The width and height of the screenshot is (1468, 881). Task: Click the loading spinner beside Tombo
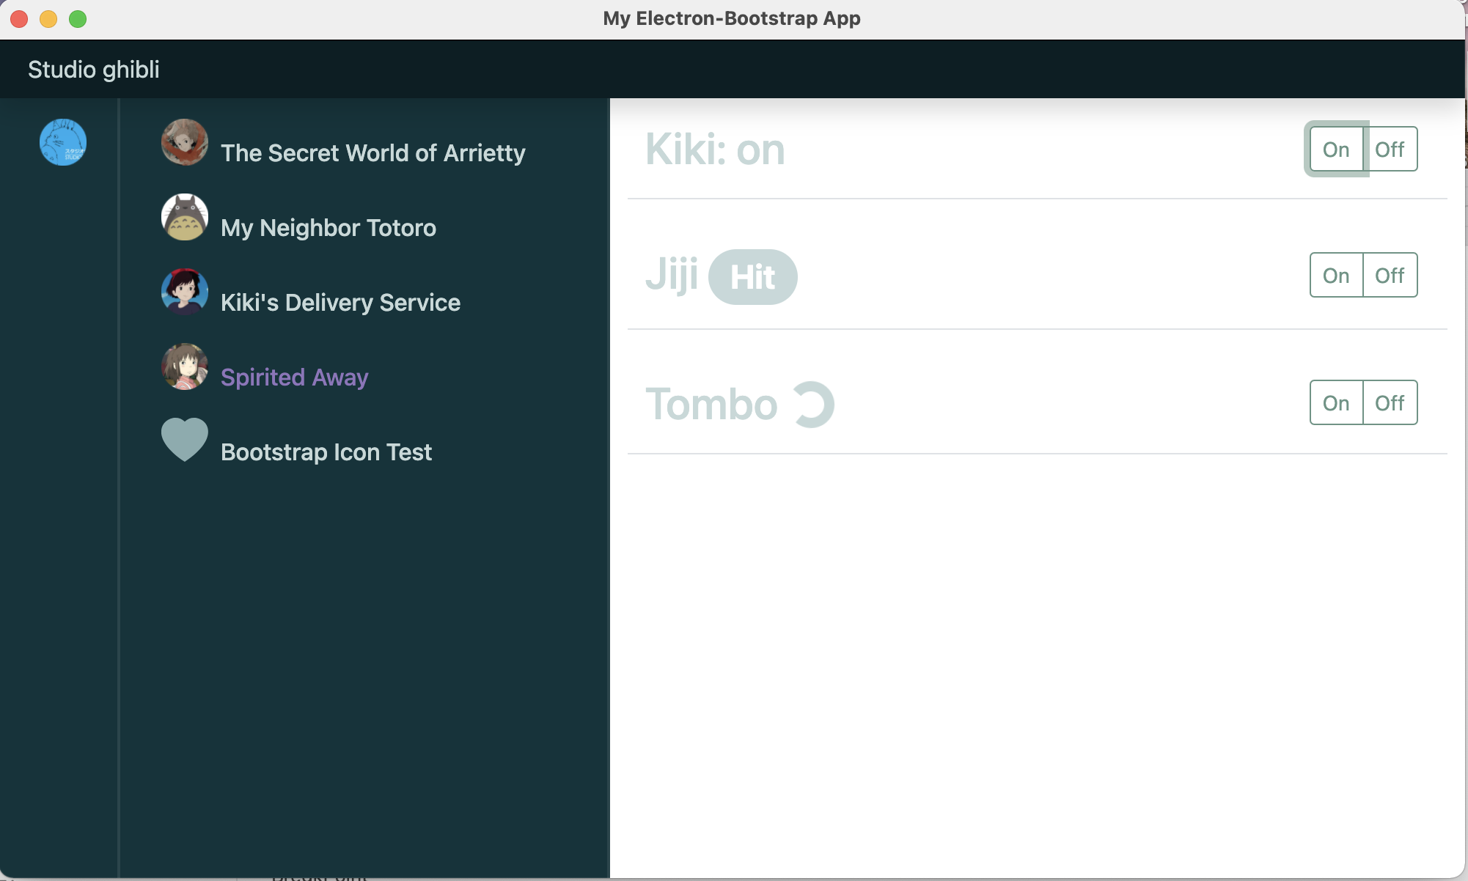click(x=812, y=405)
